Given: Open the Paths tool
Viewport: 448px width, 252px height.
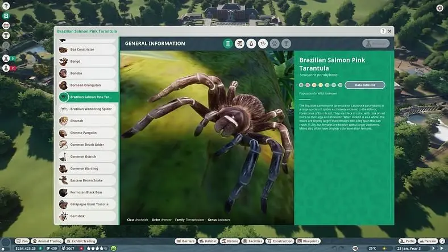Looking at the screenshot, I should click(407, 241).
